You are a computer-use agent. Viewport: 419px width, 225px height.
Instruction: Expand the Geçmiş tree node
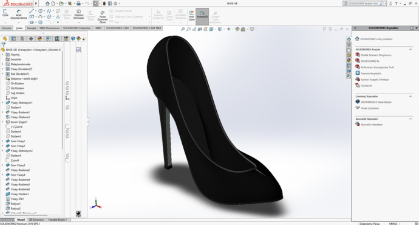2,55
